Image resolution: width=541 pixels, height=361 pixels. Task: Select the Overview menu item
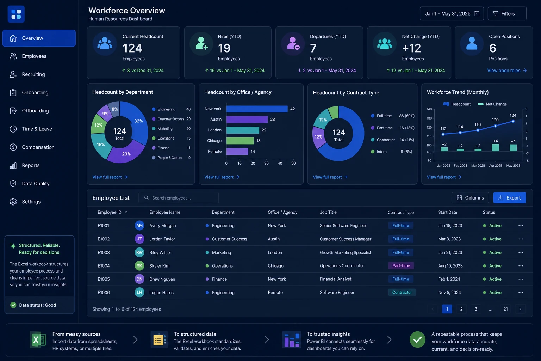pyautogui.click(x=39, y=38)
